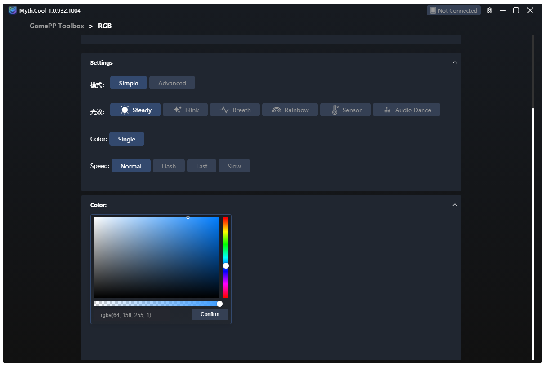Set speed to Fast
Viewport: 545px width, 366px height.
[201, 166]
